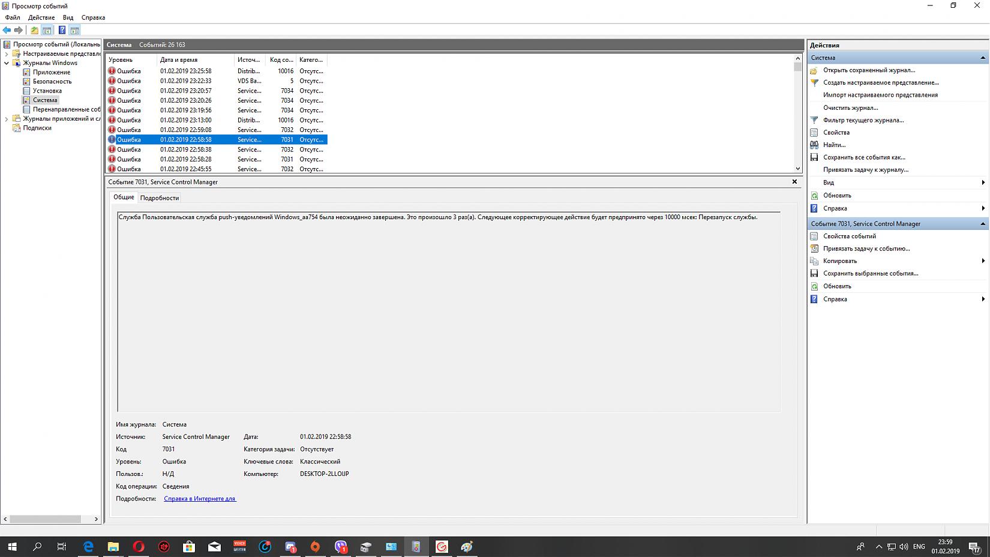990x557 pixels.
Task: Switch to the 'Подробности' tab
Action: point(160,197)
